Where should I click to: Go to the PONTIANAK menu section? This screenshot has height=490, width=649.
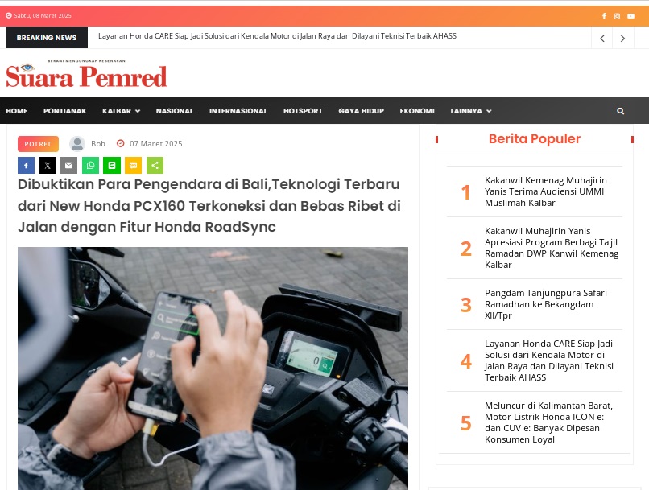[65, 111]
